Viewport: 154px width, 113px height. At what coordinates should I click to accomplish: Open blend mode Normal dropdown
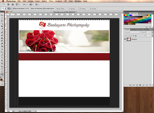(133, 32)
